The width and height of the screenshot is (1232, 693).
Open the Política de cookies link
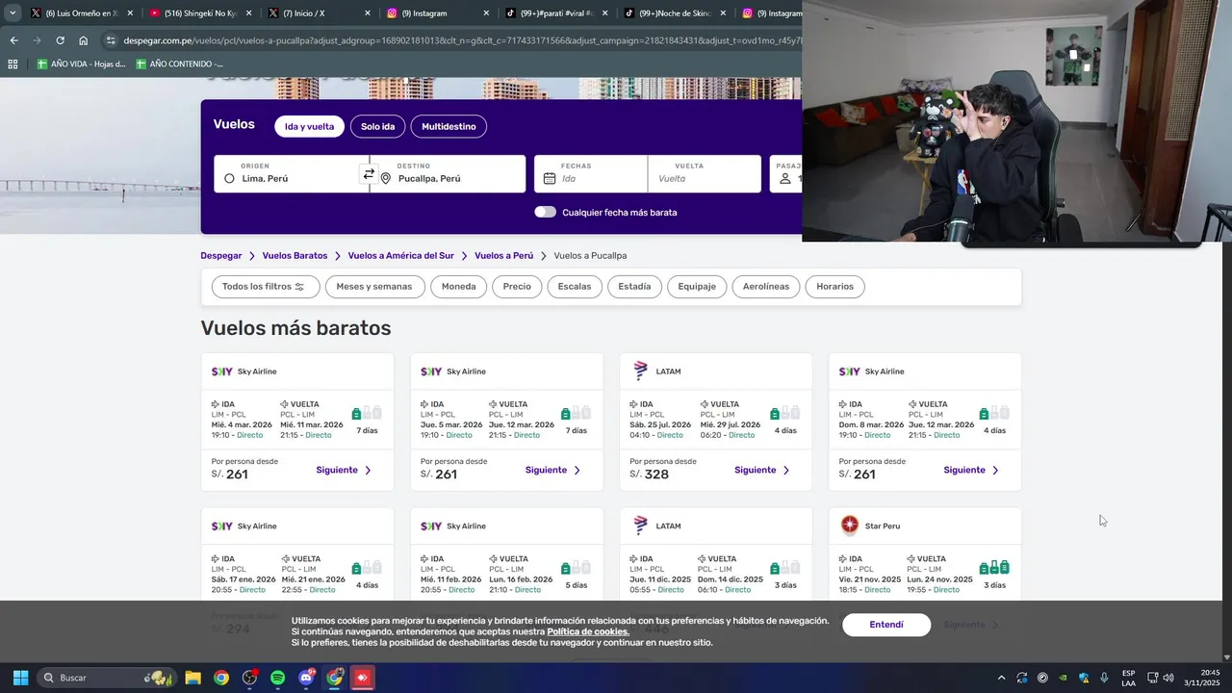coord(587,632)
